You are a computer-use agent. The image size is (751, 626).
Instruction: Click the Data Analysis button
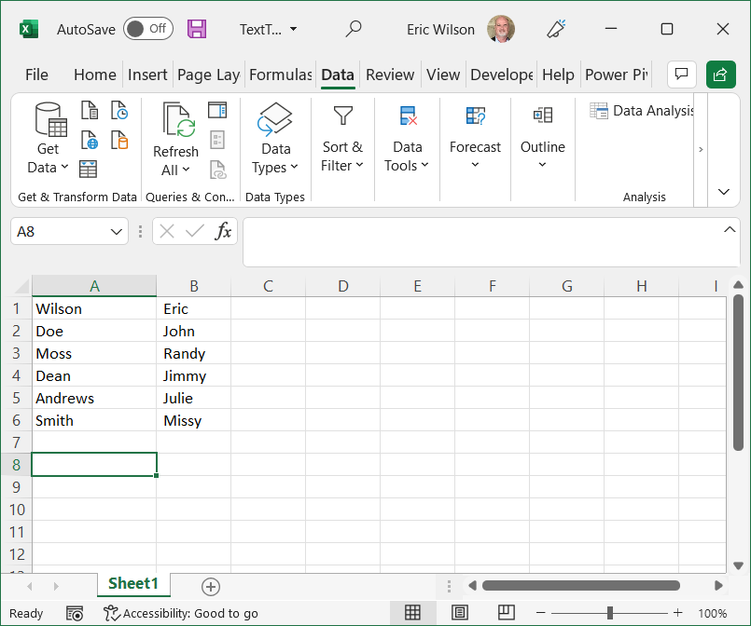point(643,111)
